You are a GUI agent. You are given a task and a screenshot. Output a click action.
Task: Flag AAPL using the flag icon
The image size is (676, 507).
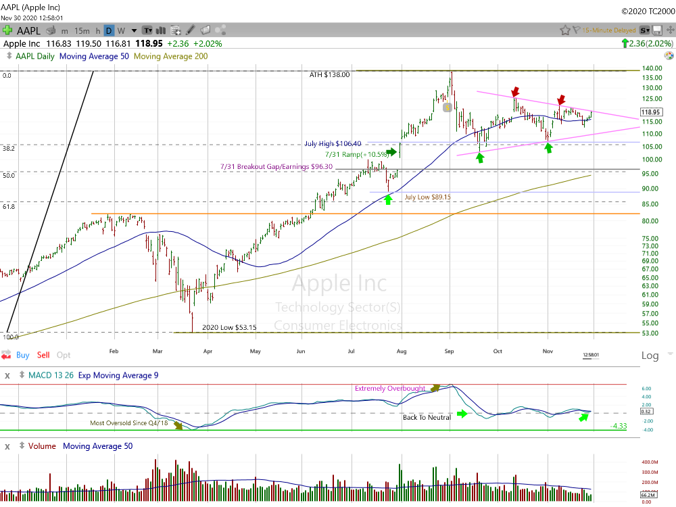coord(577,30)
